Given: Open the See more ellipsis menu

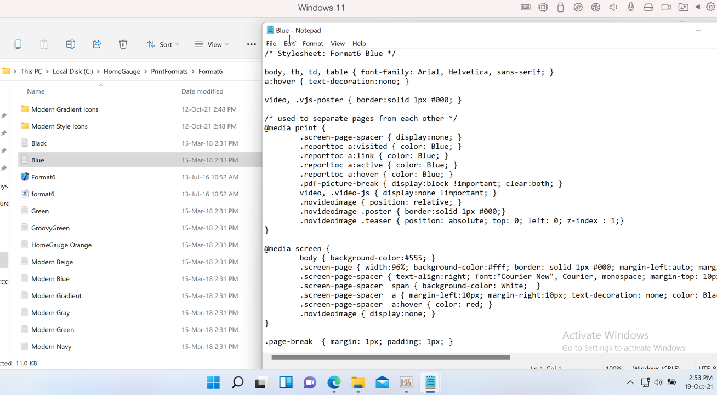Looking at the screenshot, I should [251, 44].
